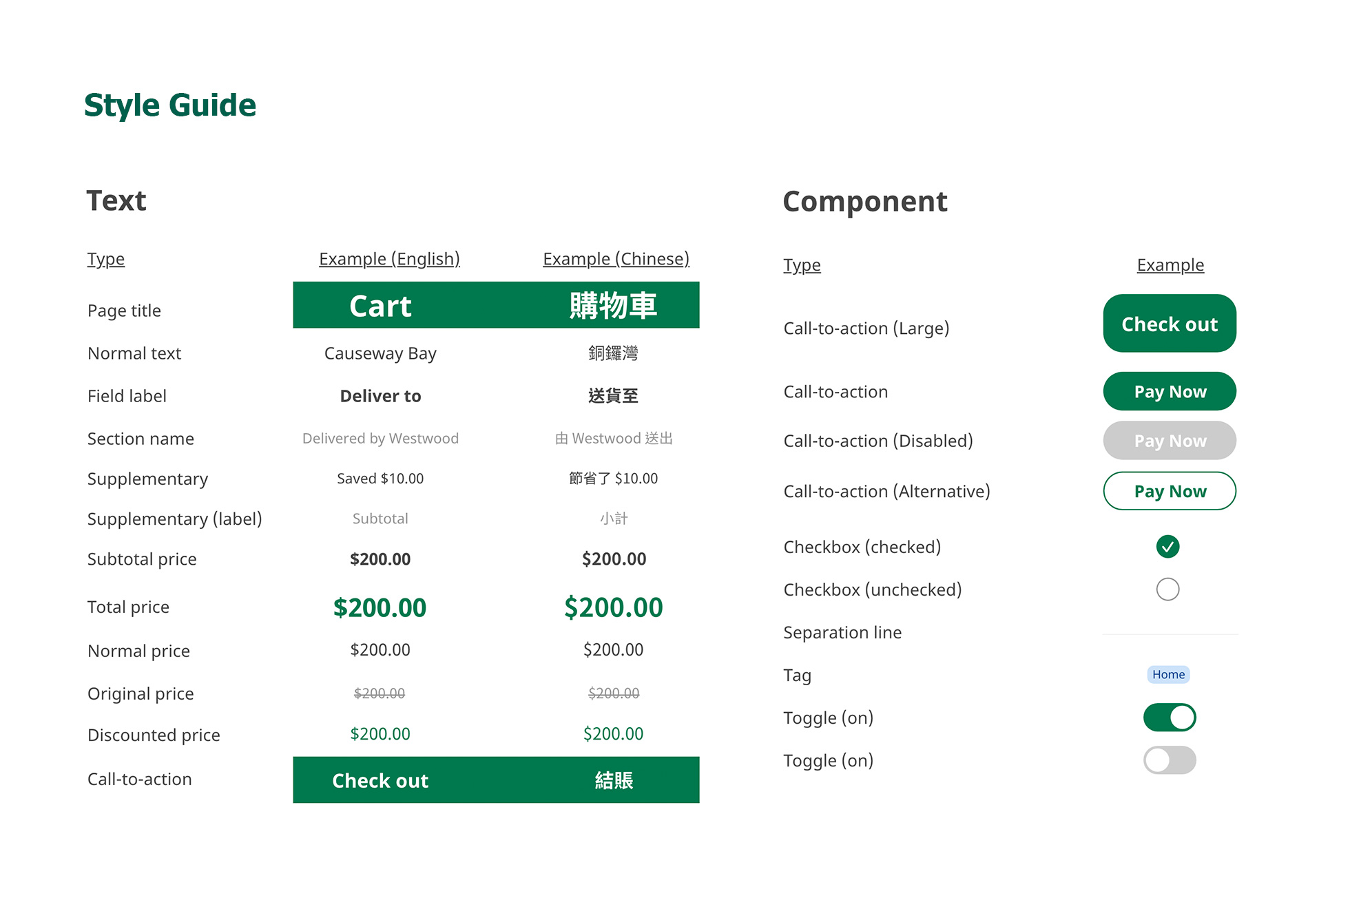
Task: Tick the empty unchecked checkbox circle
Action: pyautogui.click(x=1167, y=589)
